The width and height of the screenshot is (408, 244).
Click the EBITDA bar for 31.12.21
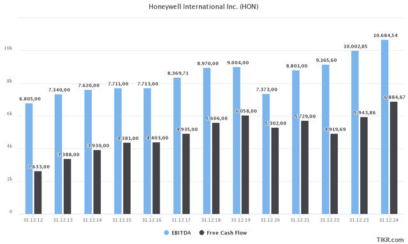(x=296, y=142)
